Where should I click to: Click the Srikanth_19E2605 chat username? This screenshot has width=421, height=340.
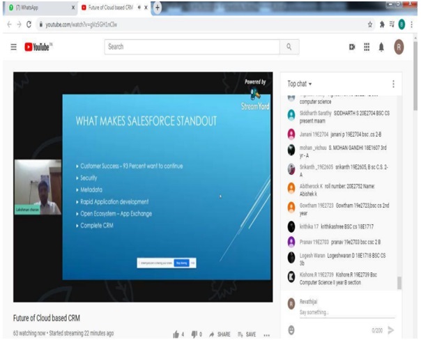pyautogui.click(x=316, y=167)
